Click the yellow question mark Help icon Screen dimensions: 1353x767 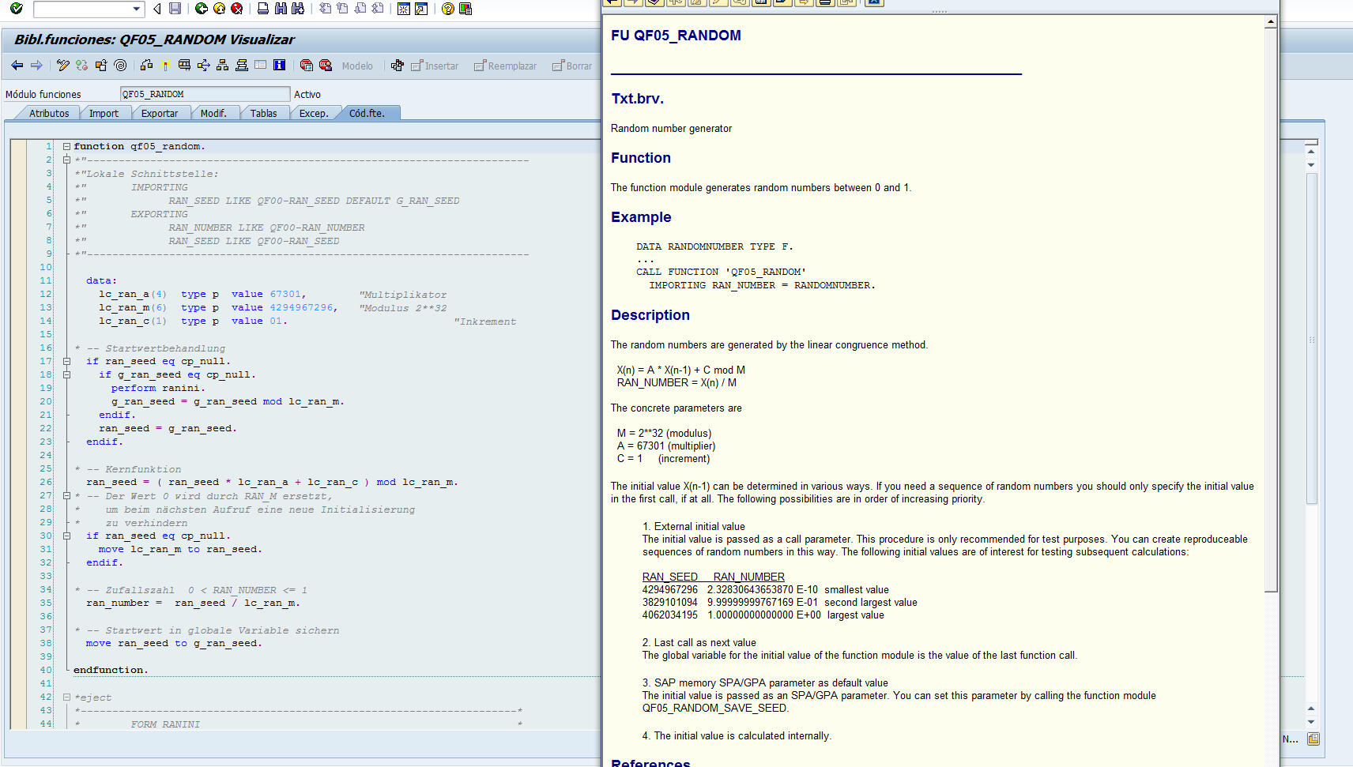(x=448, y=9)
